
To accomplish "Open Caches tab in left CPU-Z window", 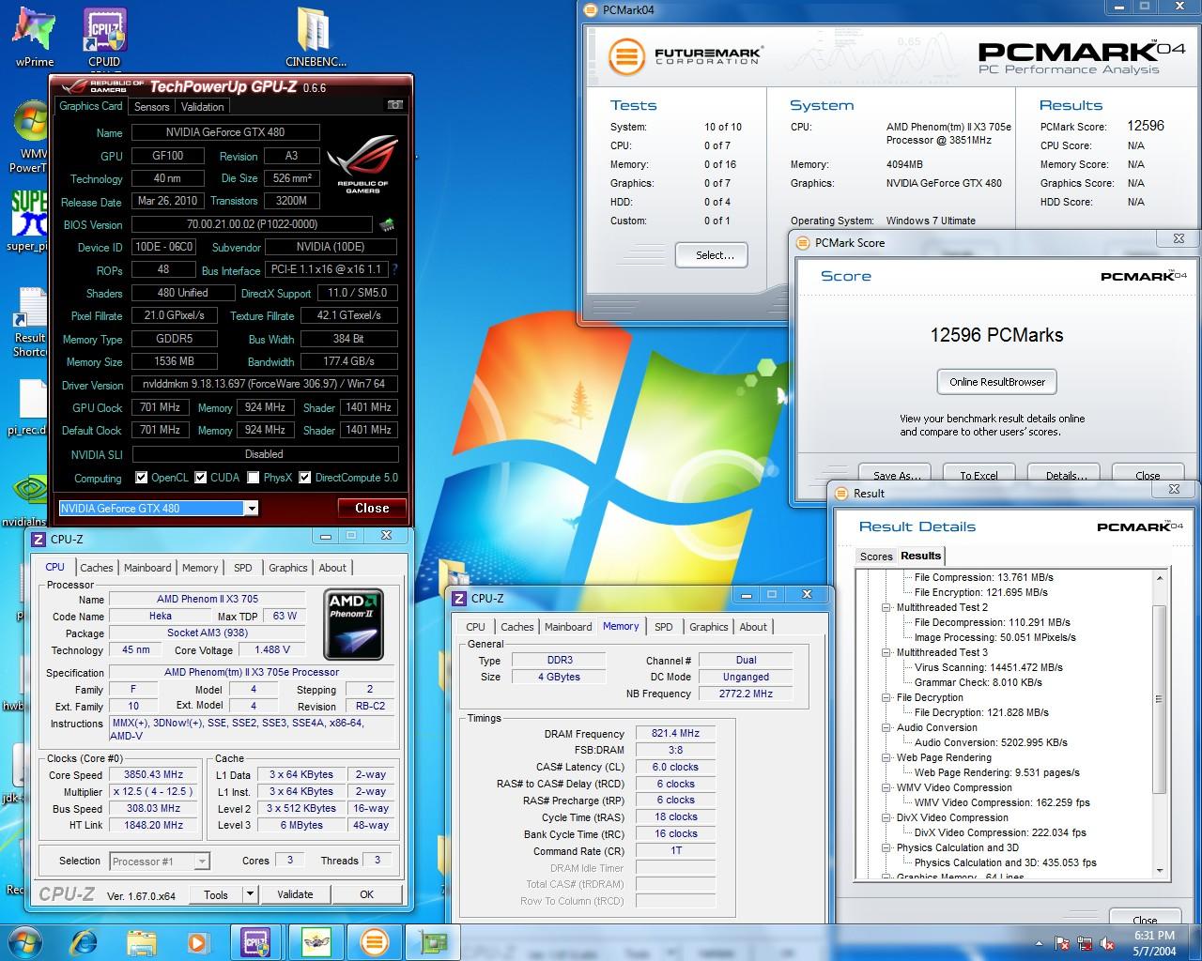I will click(x=96, y=568).
